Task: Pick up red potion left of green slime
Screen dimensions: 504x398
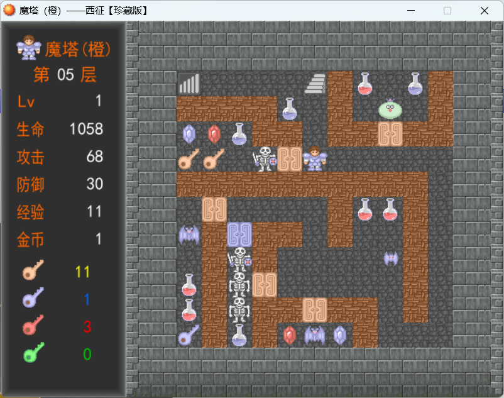Action: tap(365, 84)
